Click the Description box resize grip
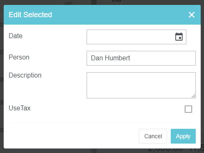 tap(193, 96)
